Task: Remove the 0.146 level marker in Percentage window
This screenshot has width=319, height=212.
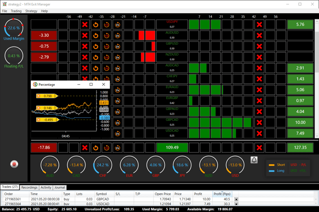Action: 38,108
